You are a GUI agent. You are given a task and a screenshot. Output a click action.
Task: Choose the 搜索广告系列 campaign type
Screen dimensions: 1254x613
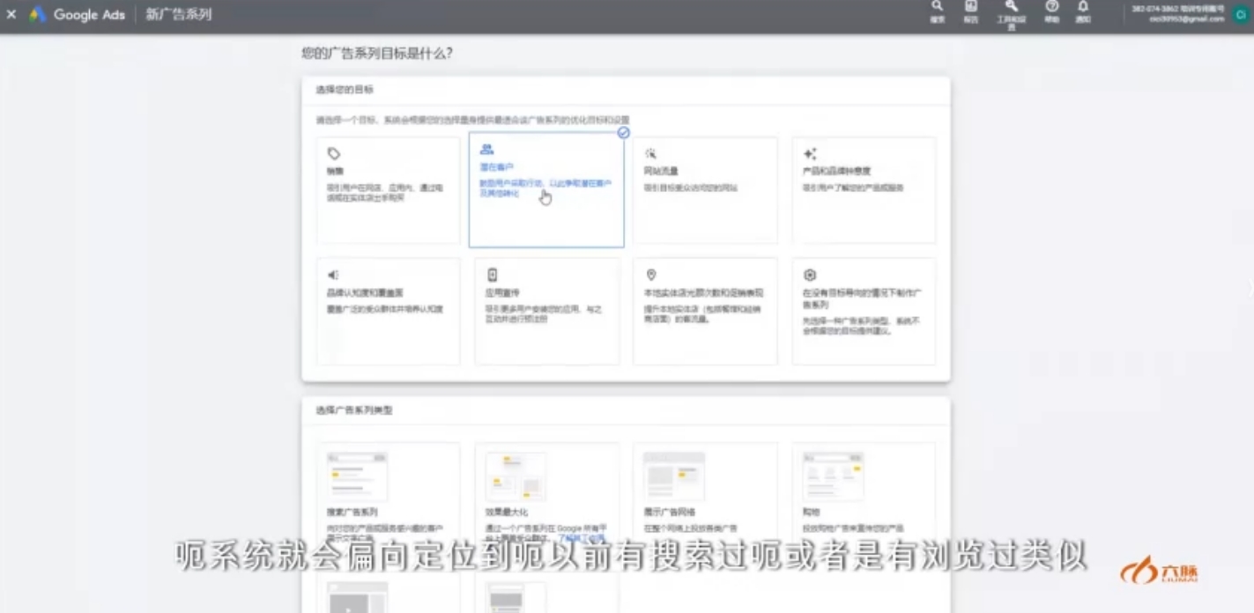(x=388, y=493)
